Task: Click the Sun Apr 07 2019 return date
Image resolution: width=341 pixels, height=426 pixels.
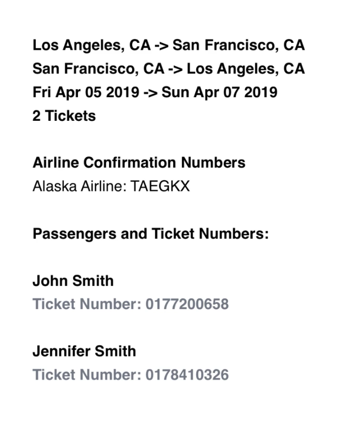Action: click(x=219, y=92)
